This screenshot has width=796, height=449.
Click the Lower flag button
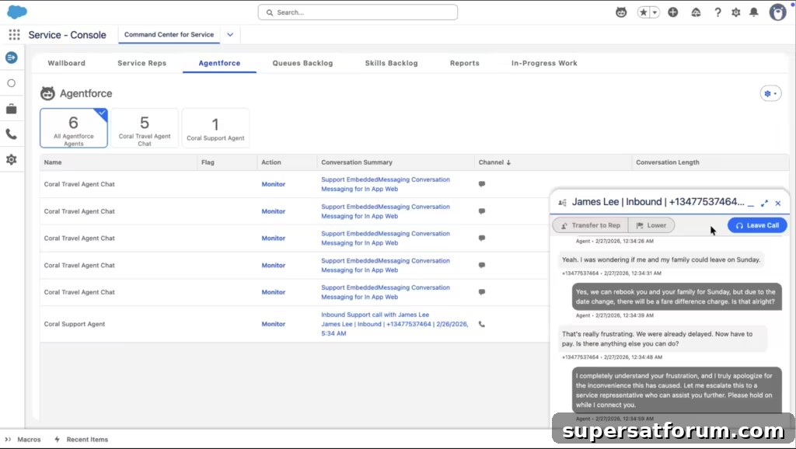[x=651, y=225]
